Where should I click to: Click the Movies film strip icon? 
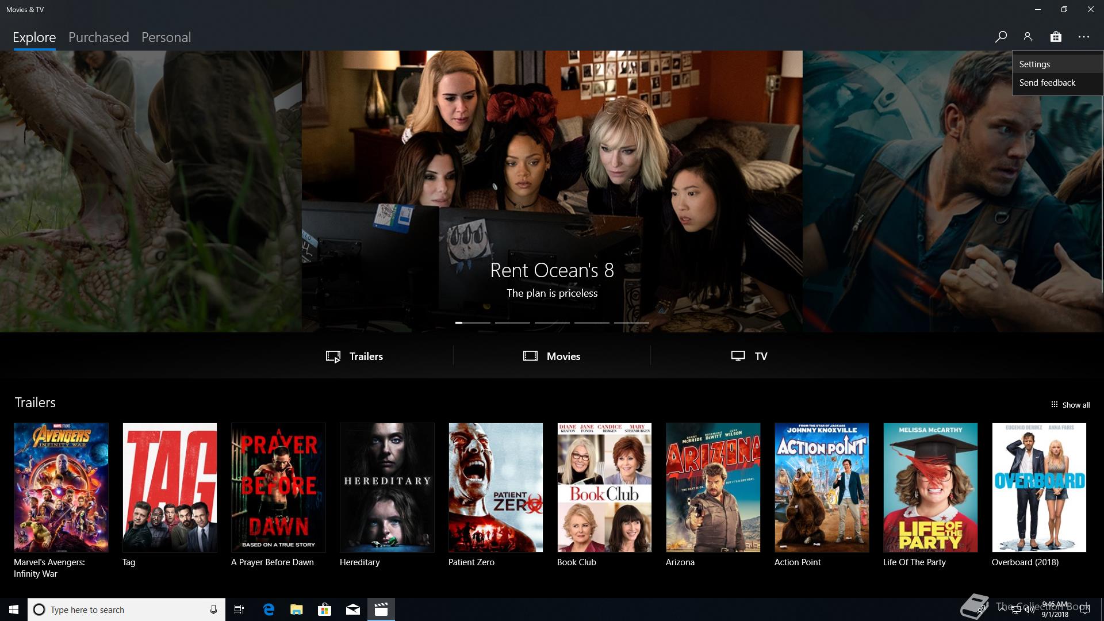point(530,356)
